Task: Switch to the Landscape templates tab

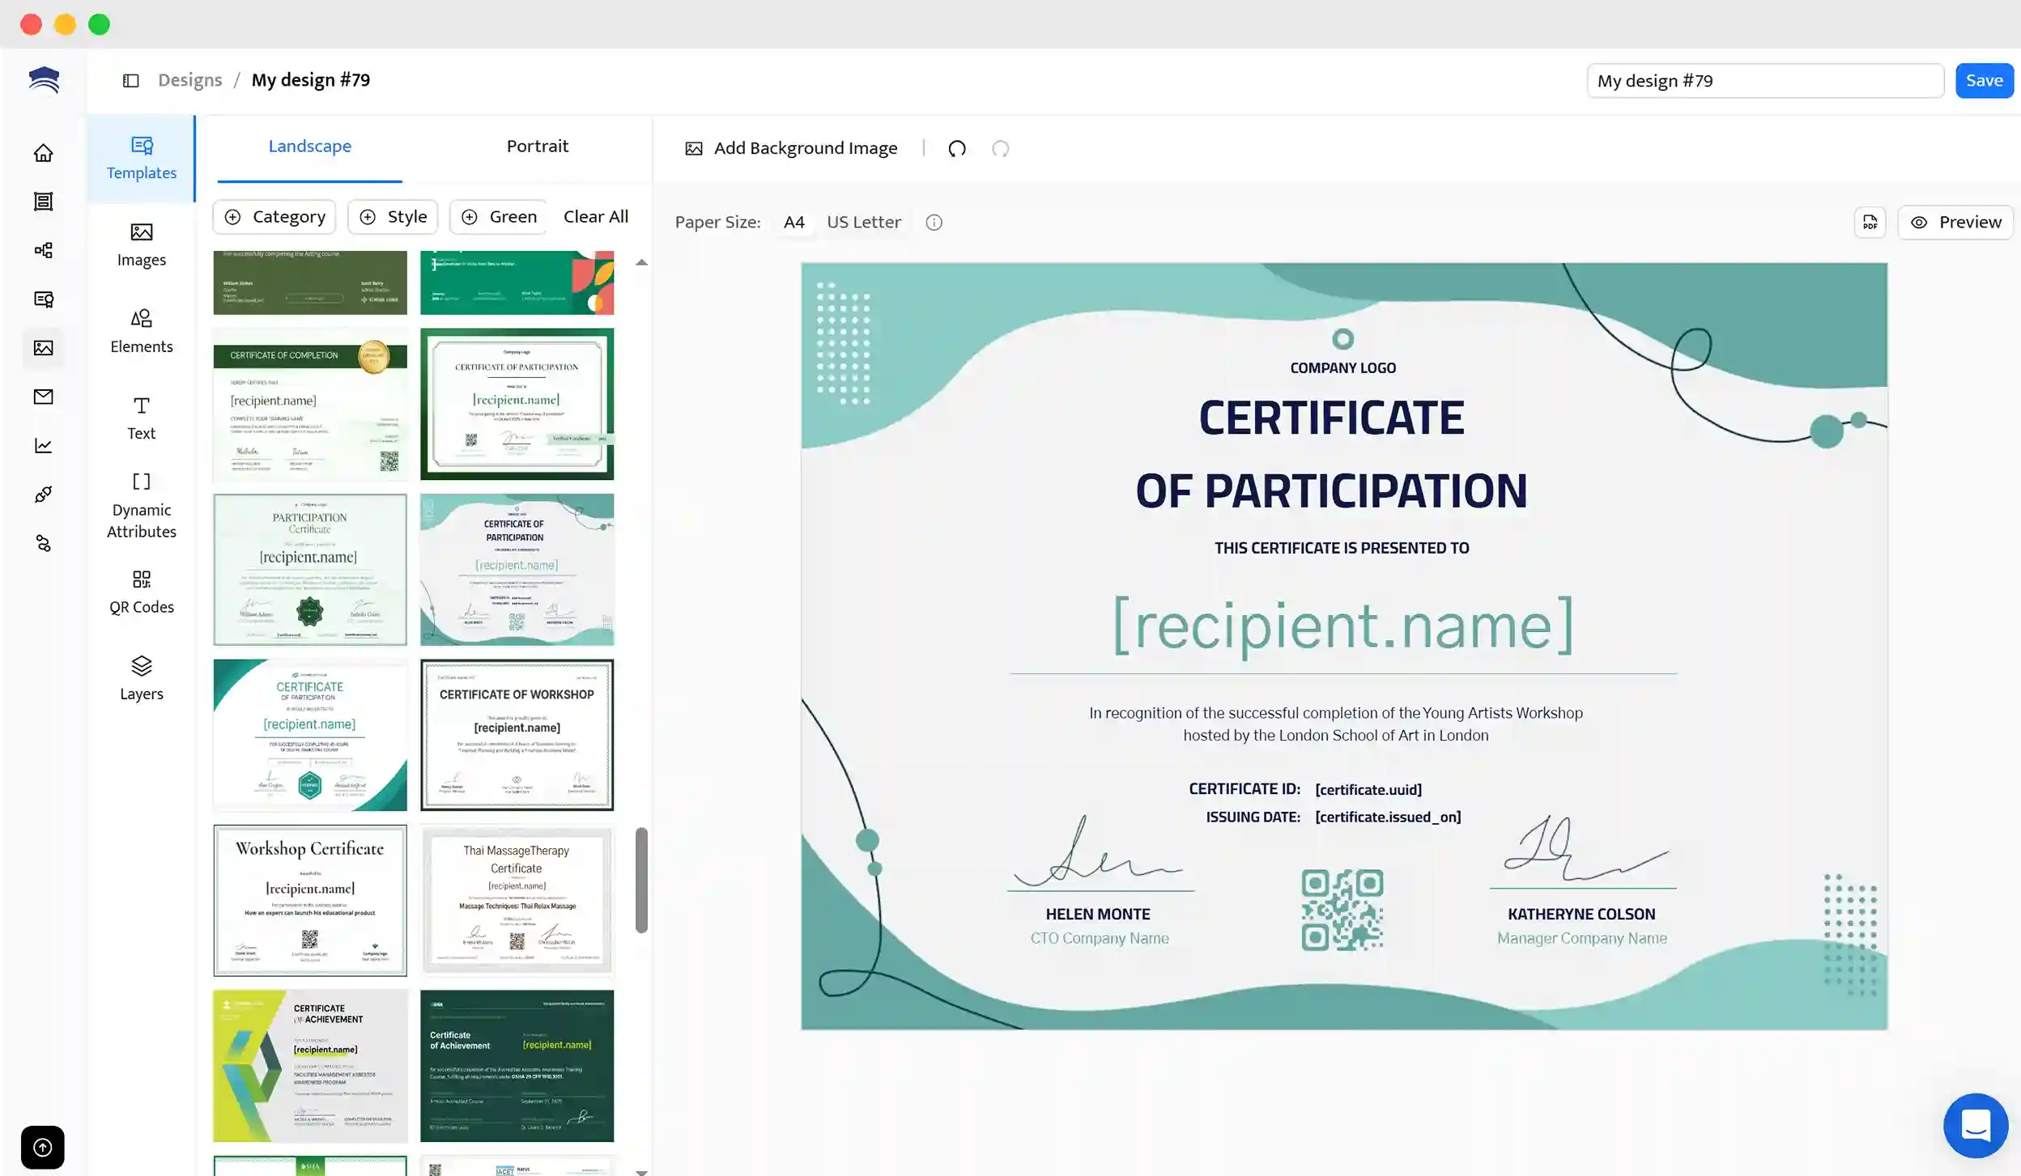Action: [x=310, y=146]
